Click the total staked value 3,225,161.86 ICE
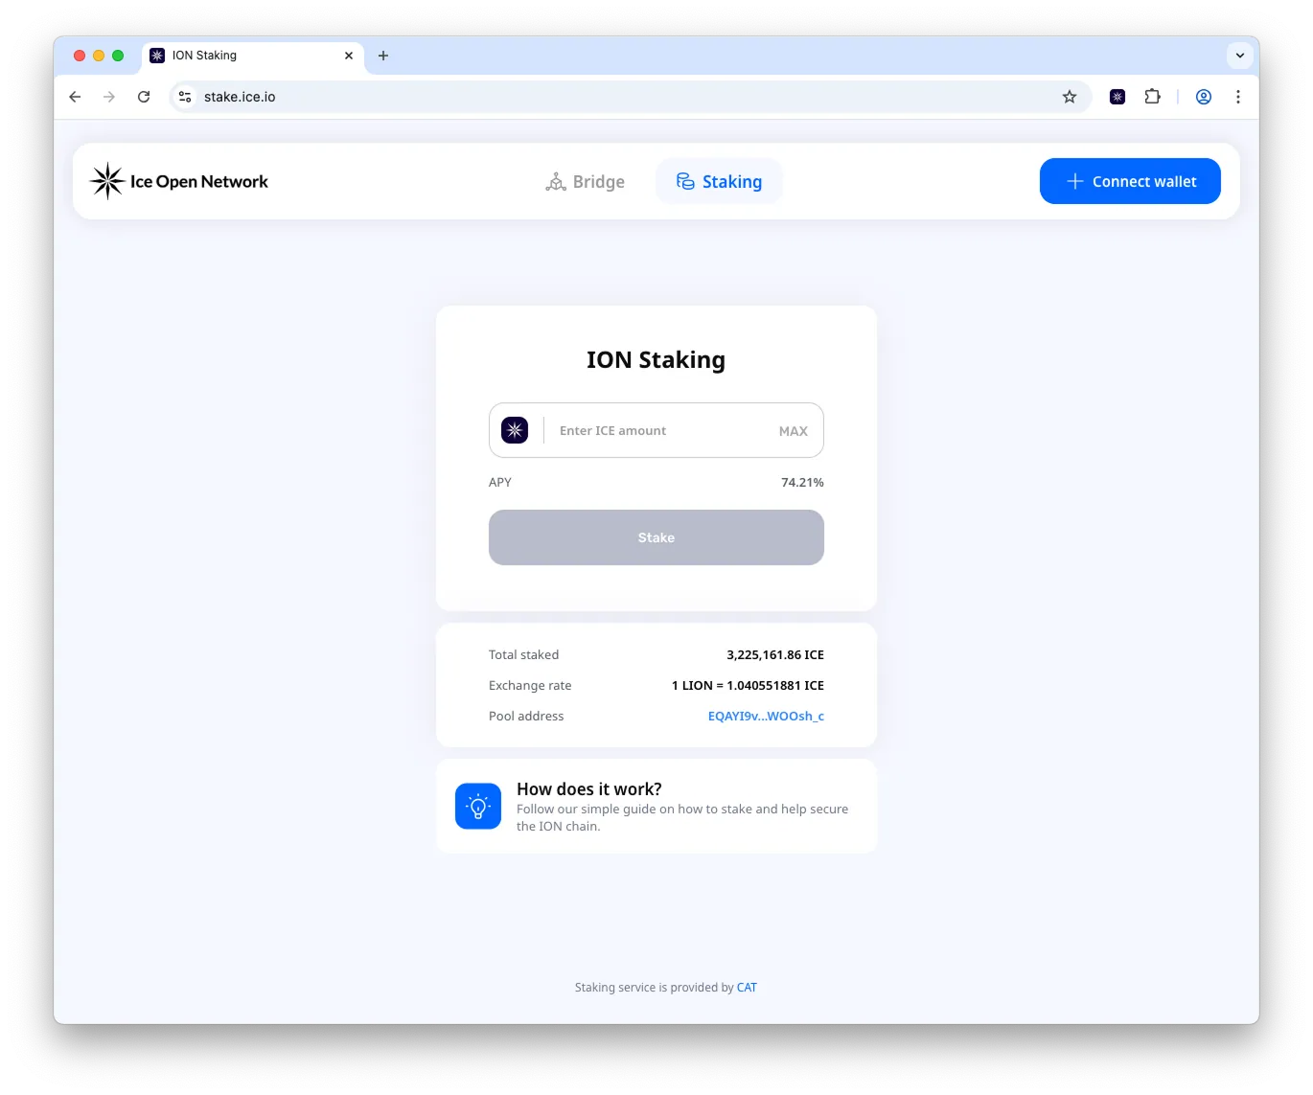Image resolution: width=1313 pixels, height=1095 pixels. click(x=775, y=655)
